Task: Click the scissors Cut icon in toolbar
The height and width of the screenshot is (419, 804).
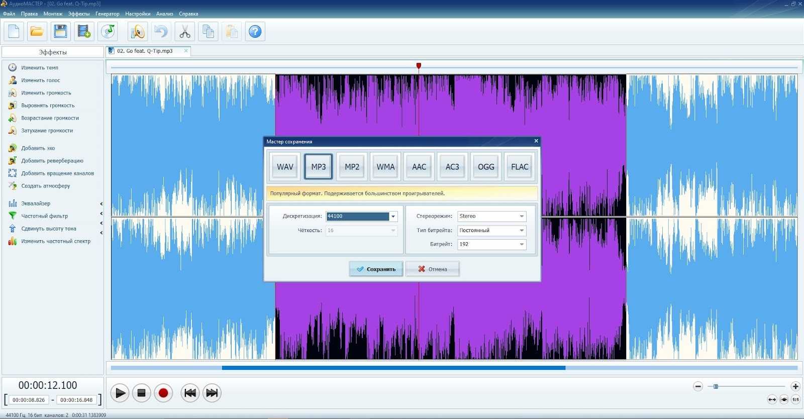Action: (184, 32)
